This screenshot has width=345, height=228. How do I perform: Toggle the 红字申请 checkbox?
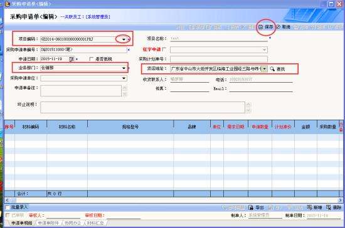pyautogui.click(x=164, y=49)
